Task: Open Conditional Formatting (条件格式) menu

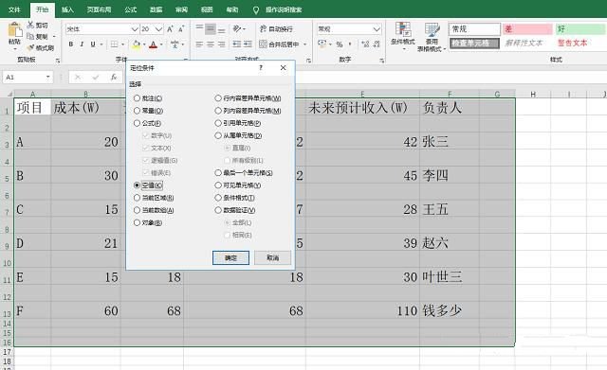Action: coord(403,36)
